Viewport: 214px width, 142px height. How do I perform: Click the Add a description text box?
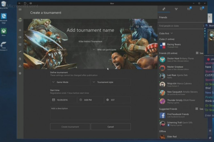90,113
